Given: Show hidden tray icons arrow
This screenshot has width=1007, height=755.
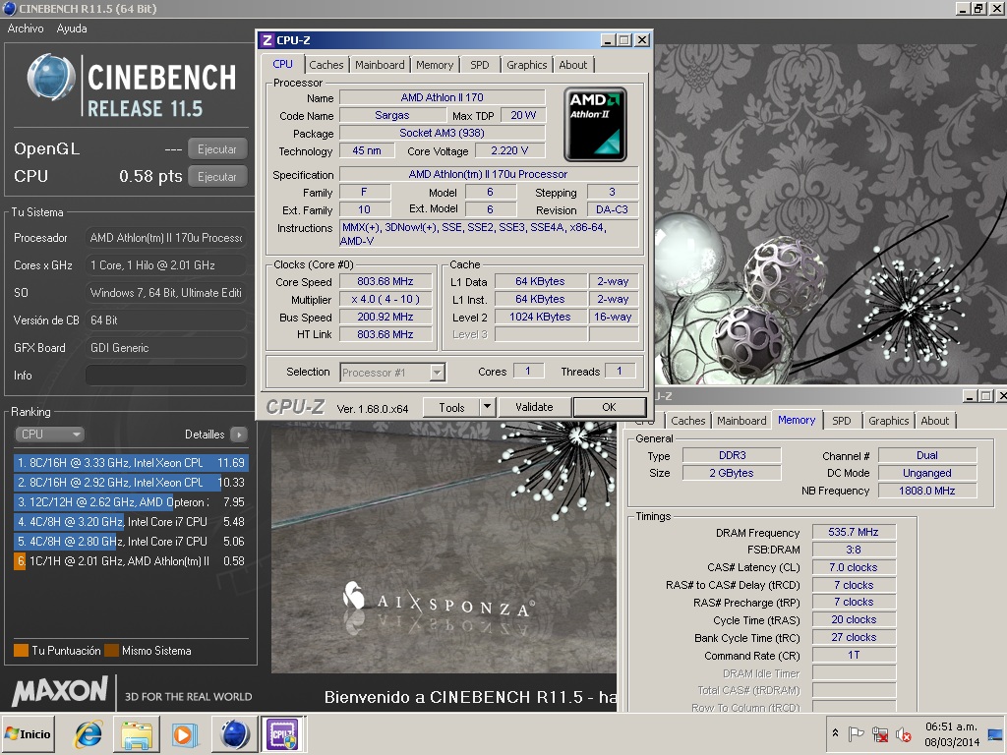Looking at the screenshot, I should [x=835, y=732].
